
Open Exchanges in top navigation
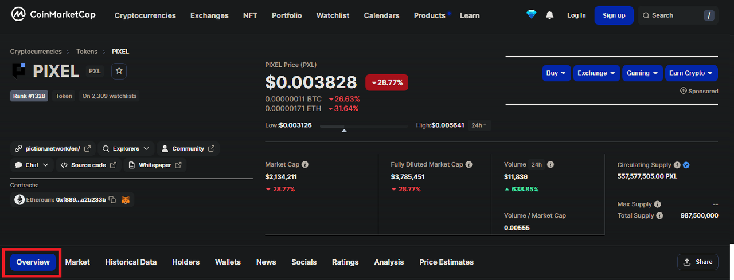[x=209, y=15]
